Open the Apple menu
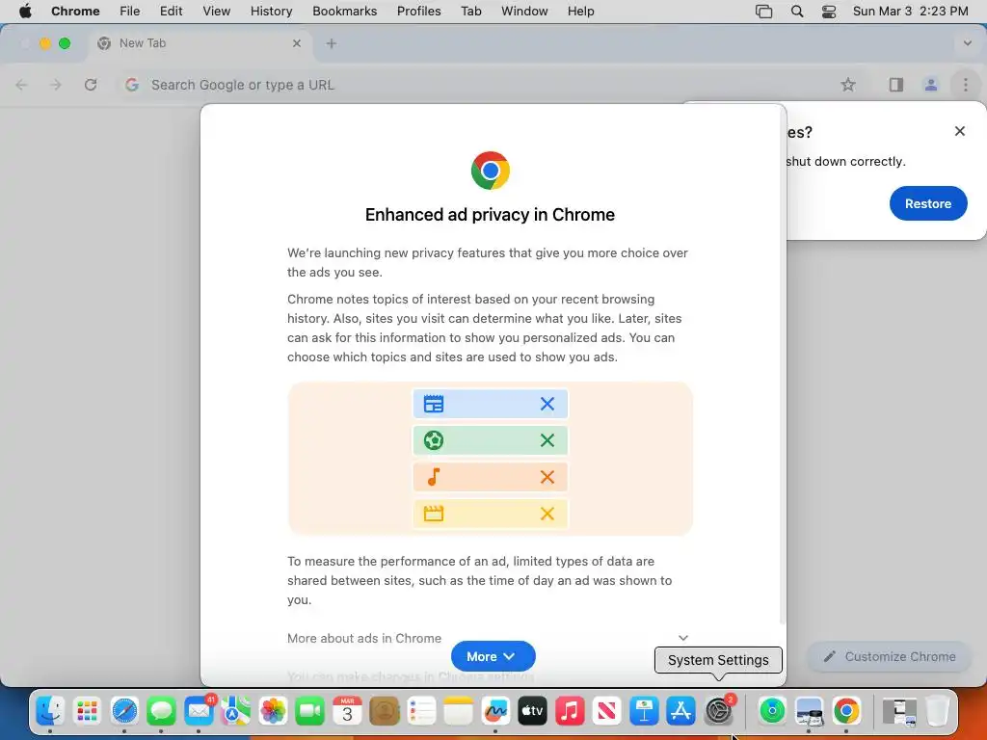Image resolution: width=987 pixels, height=740 pixels. coord(25,11)
